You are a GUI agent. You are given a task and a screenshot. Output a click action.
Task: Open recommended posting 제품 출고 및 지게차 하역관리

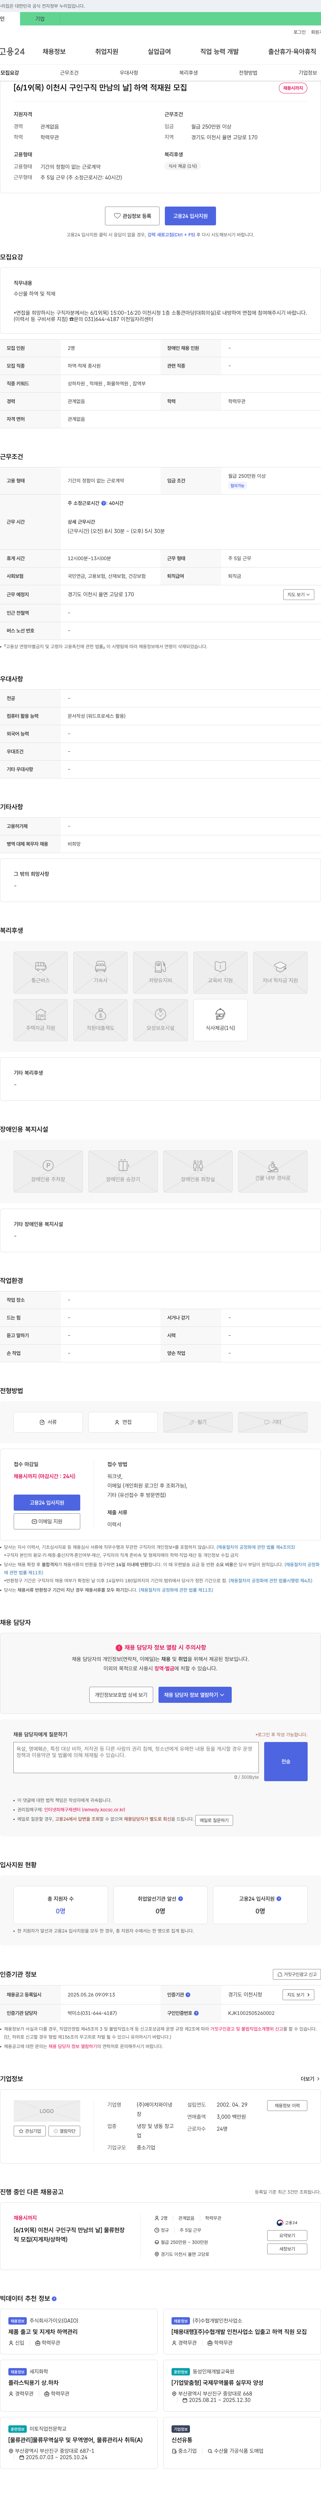point(43,2332)
